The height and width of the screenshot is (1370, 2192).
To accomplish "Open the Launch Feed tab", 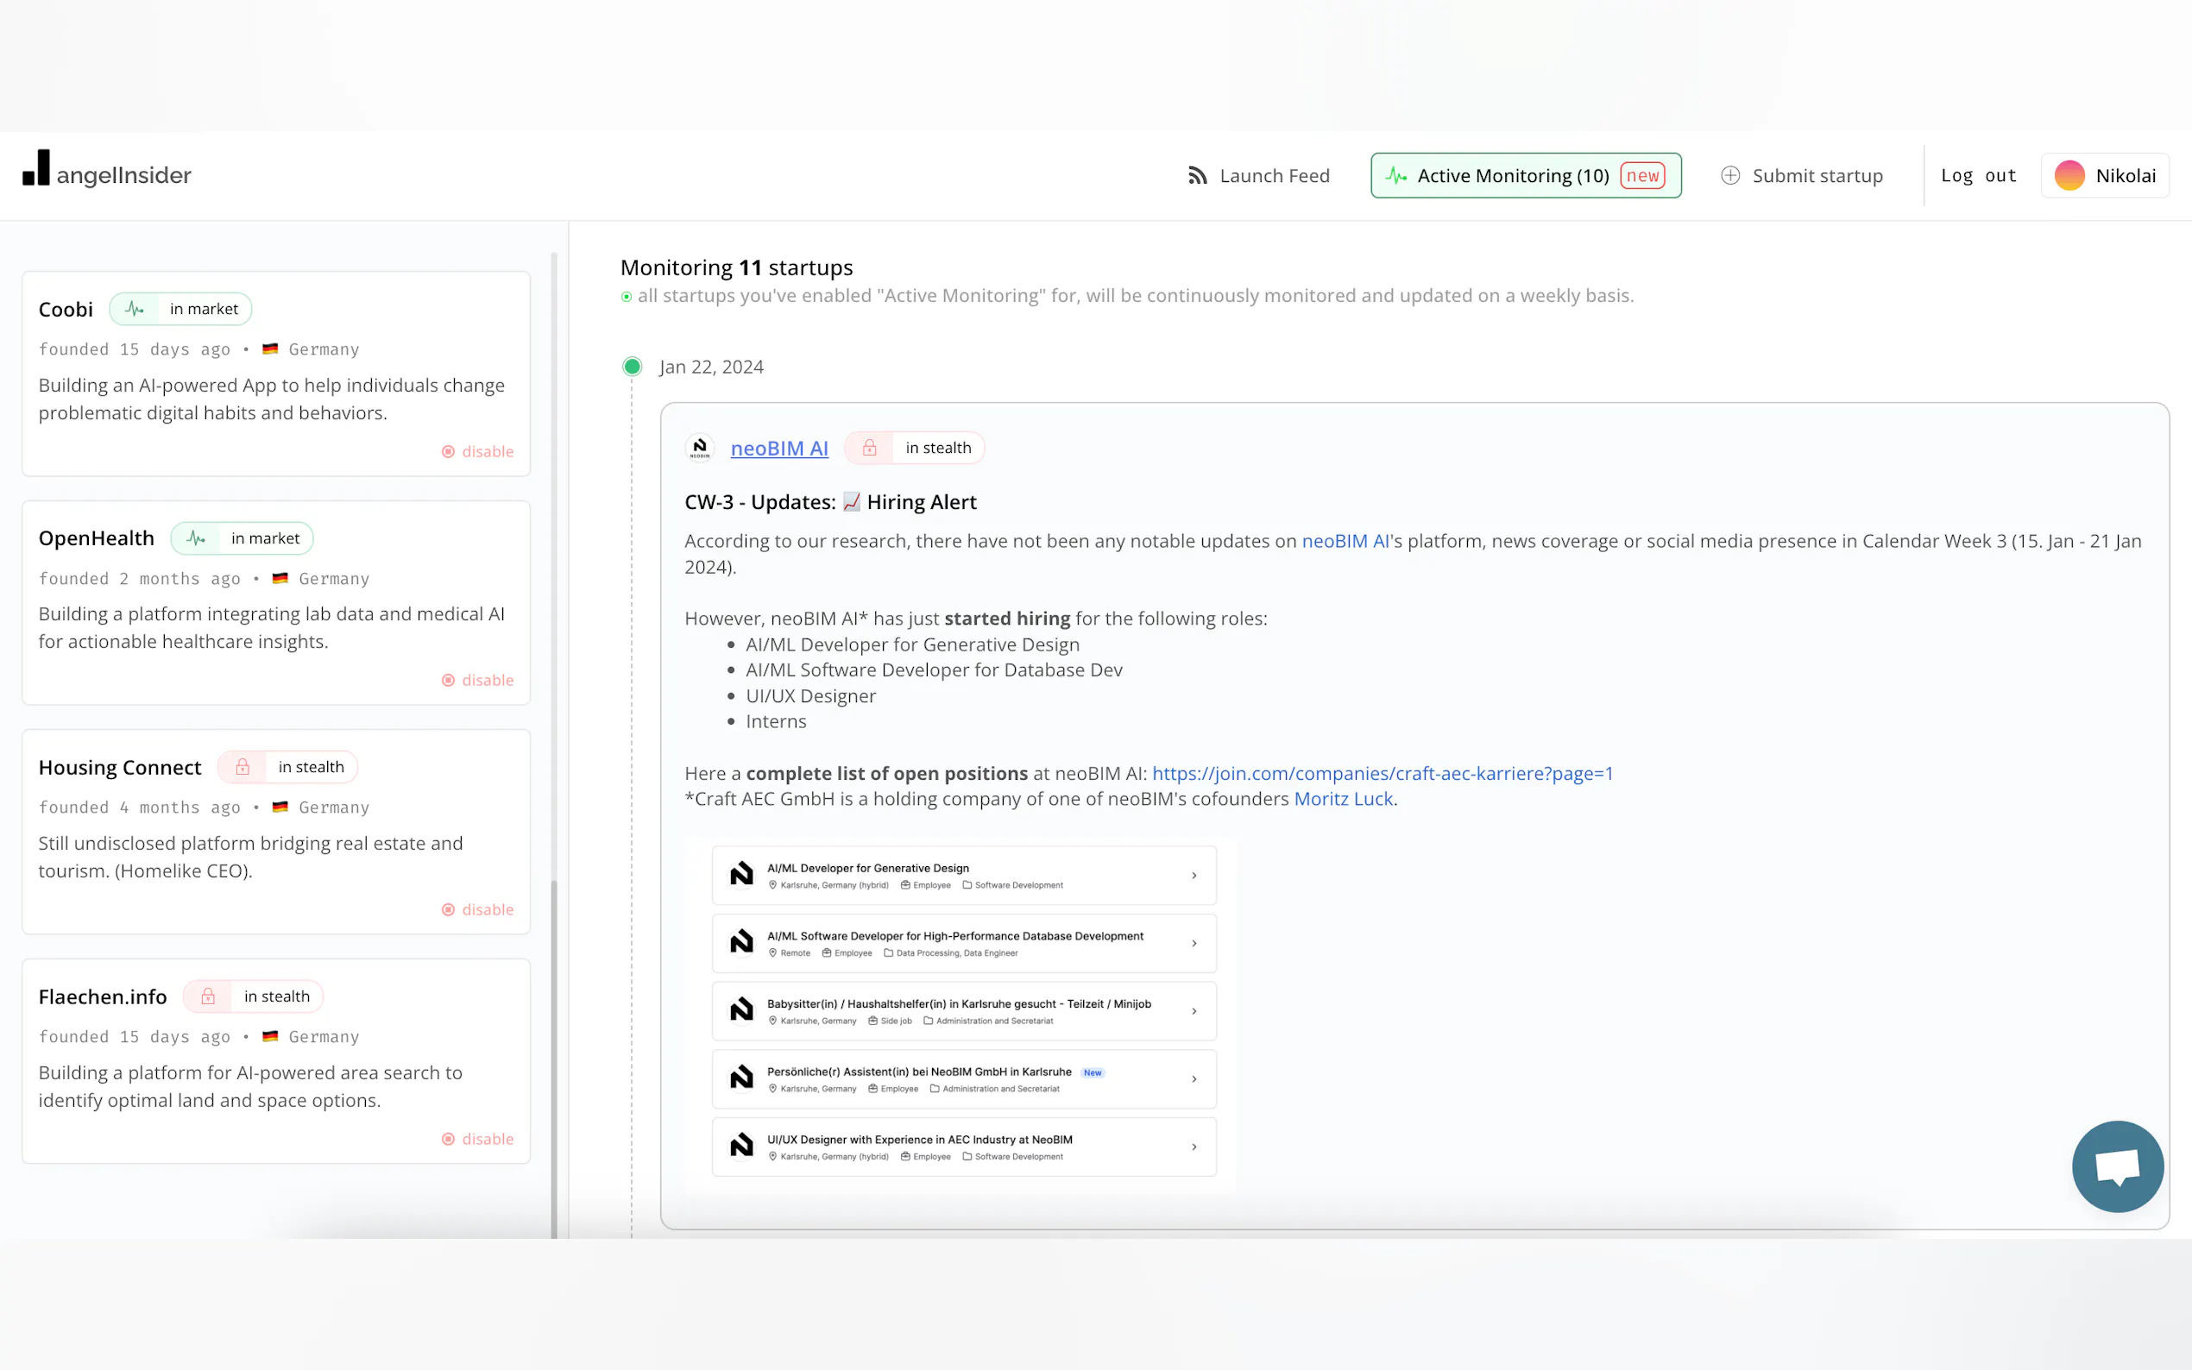I will click(1258, 176).
